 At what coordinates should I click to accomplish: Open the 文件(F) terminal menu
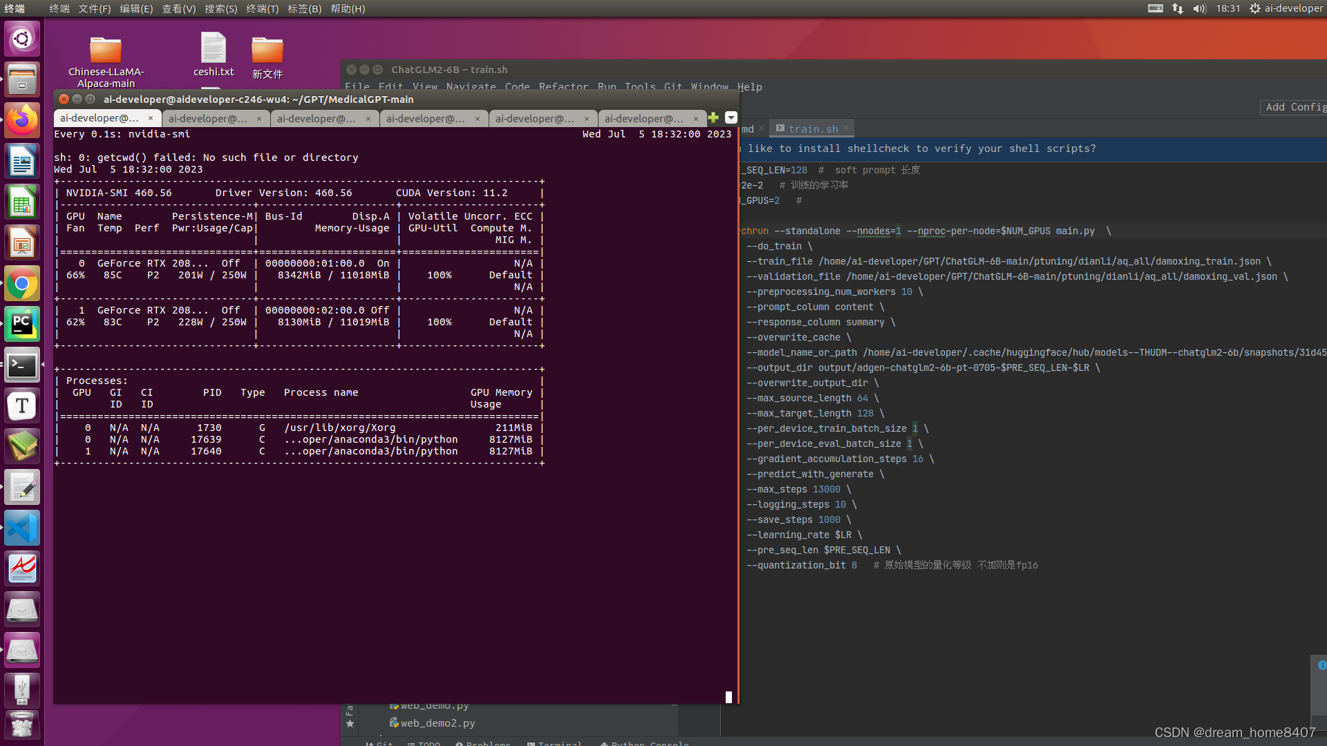click(x=95, y=8)
